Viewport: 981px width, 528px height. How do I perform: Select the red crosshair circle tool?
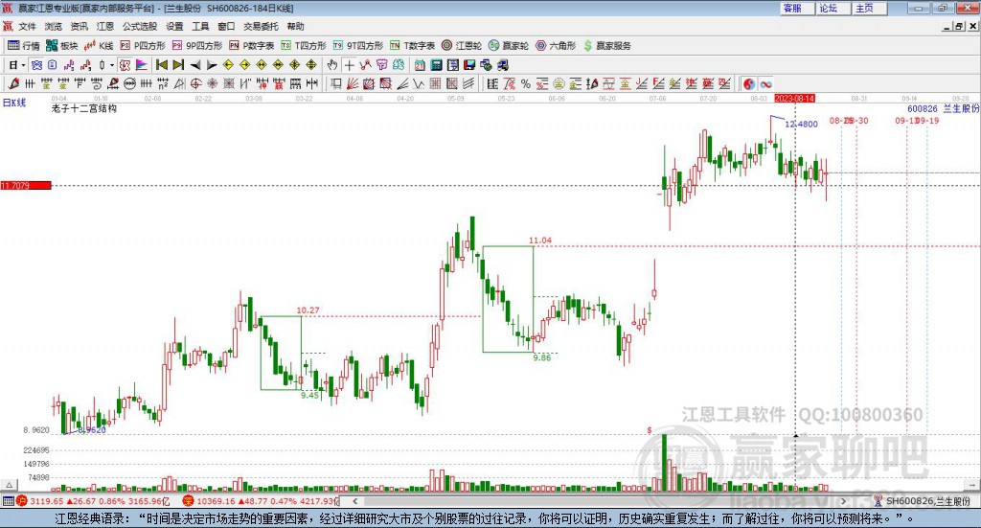[195, 83]
